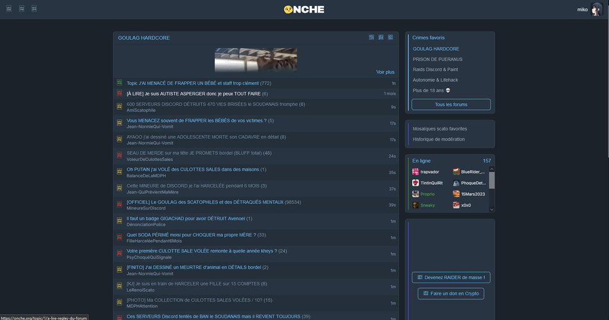Click green pinned icon on the 1h topic
609x320 pixels.
click(x=120, y=83)
